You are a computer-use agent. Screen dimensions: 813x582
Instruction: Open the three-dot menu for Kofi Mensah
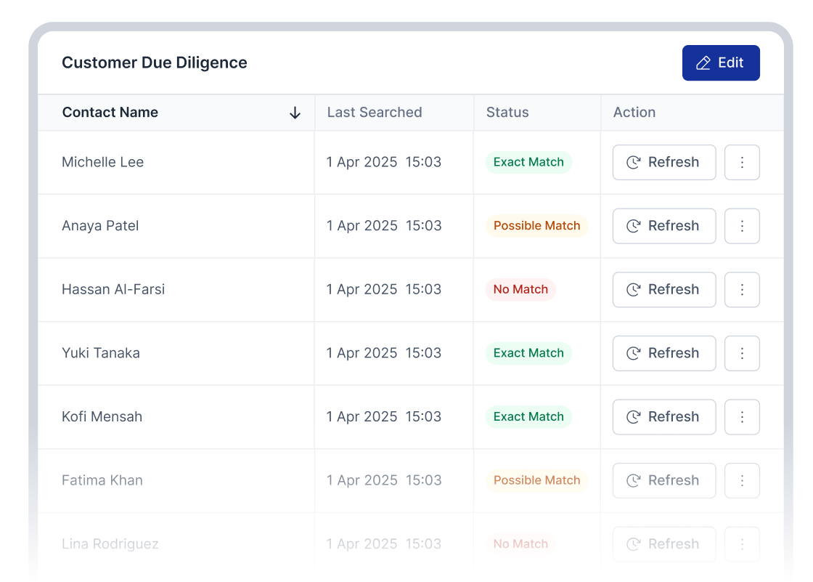coord(742,417)
